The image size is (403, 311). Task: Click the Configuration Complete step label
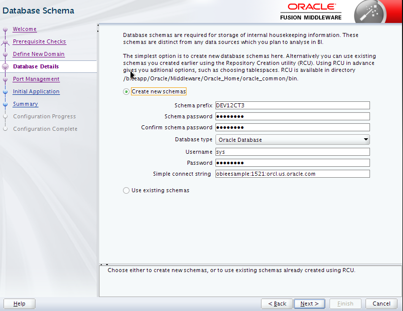pyautogui.click(x=45, y=129)
